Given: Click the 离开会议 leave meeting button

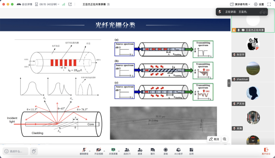Looking at the screenshot, I should point(266,151).
